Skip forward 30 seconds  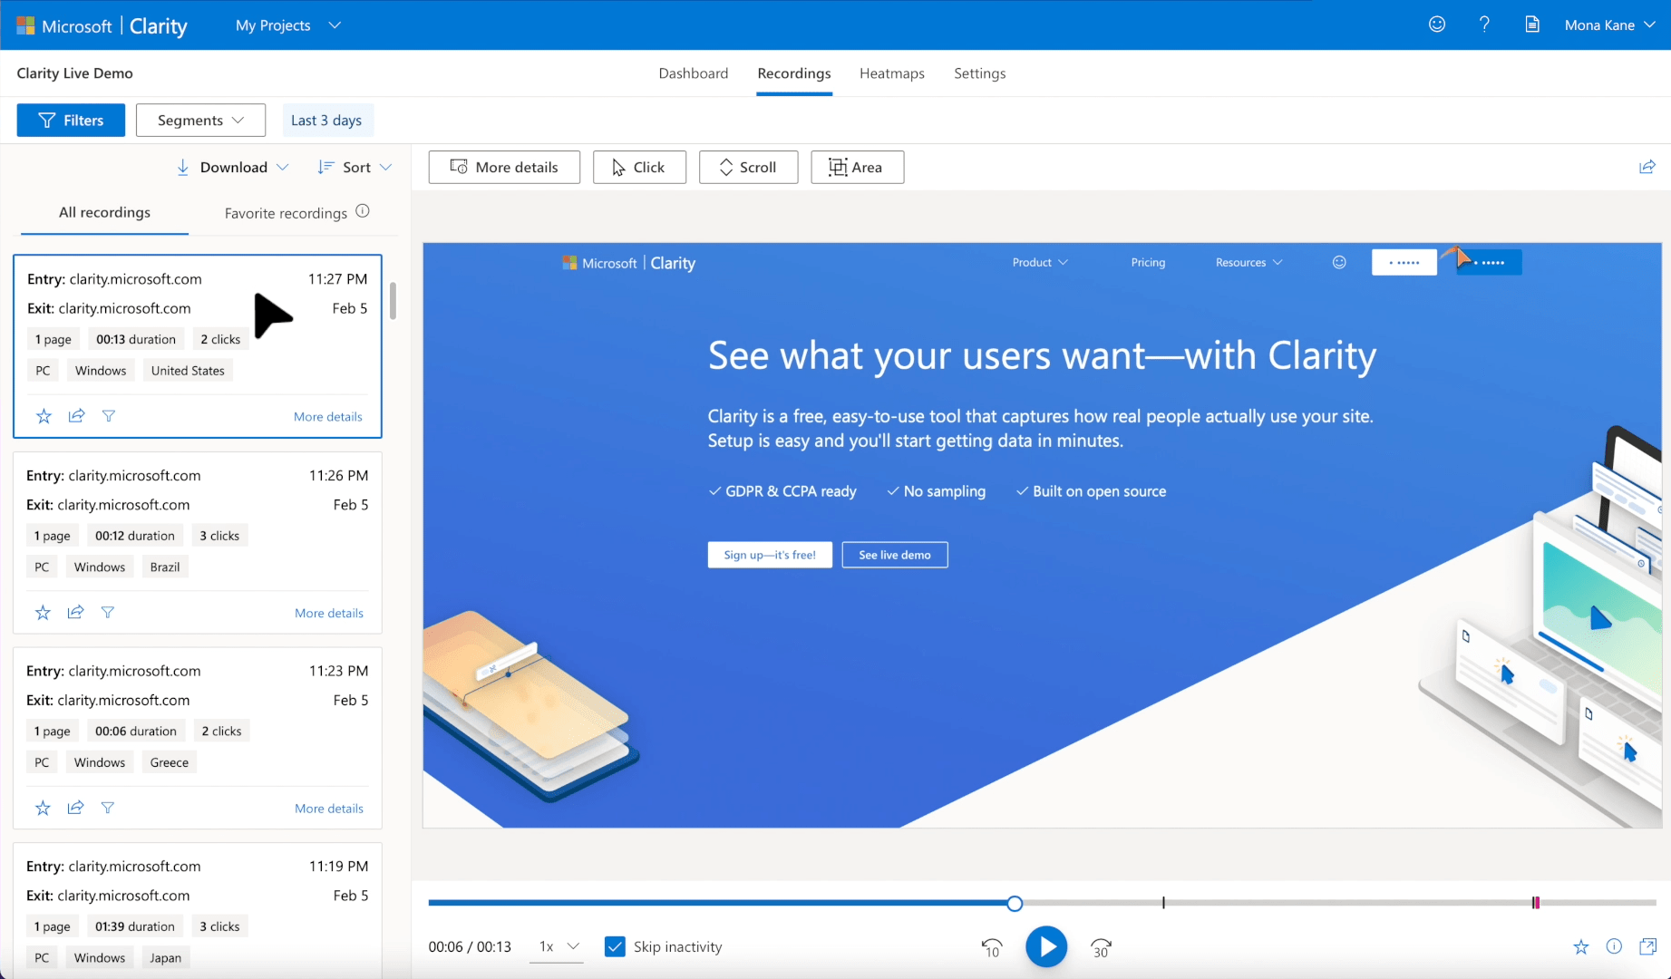click(x=1101, y=947)
